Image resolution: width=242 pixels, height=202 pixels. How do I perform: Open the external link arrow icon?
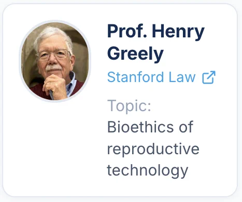(209, 77)
